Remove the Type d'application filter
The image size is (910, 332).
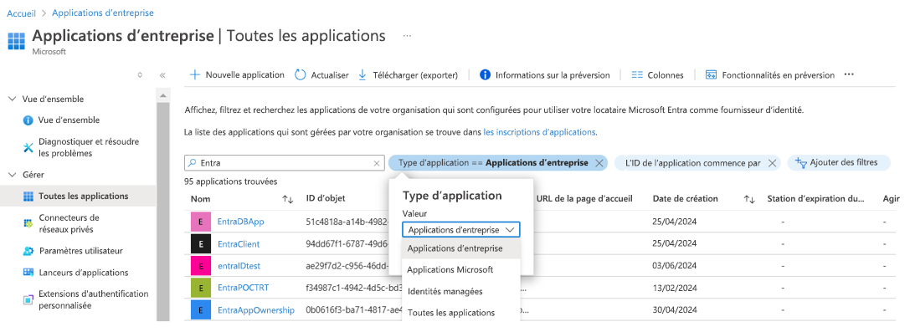pos(599,163)
